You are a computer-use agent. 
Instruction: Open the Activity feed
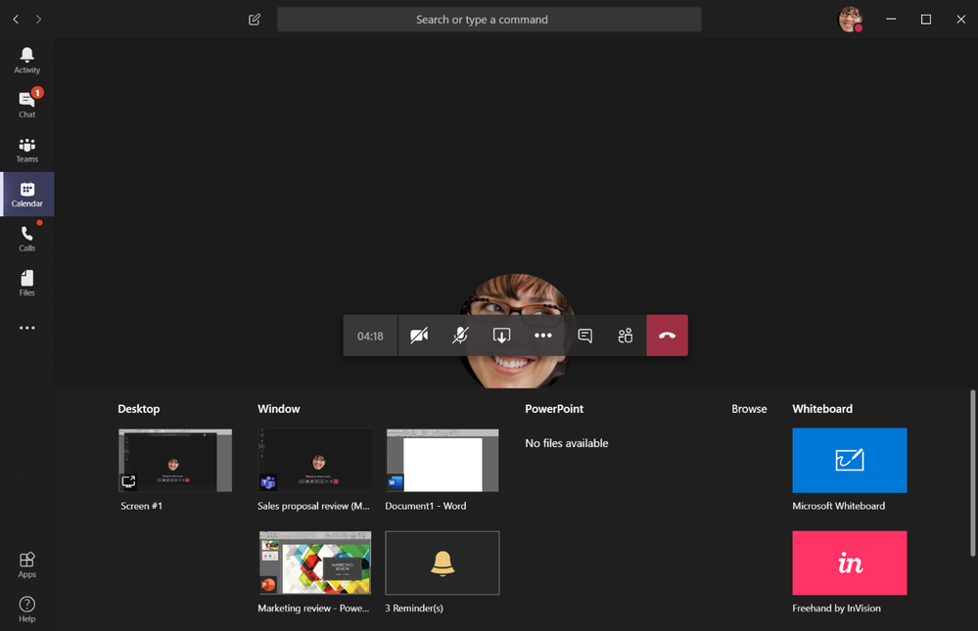(x=26, y=61)
